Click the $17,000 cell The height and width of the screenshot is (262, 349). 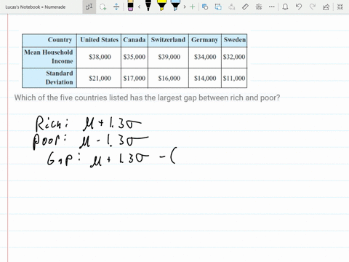point(135,78)
